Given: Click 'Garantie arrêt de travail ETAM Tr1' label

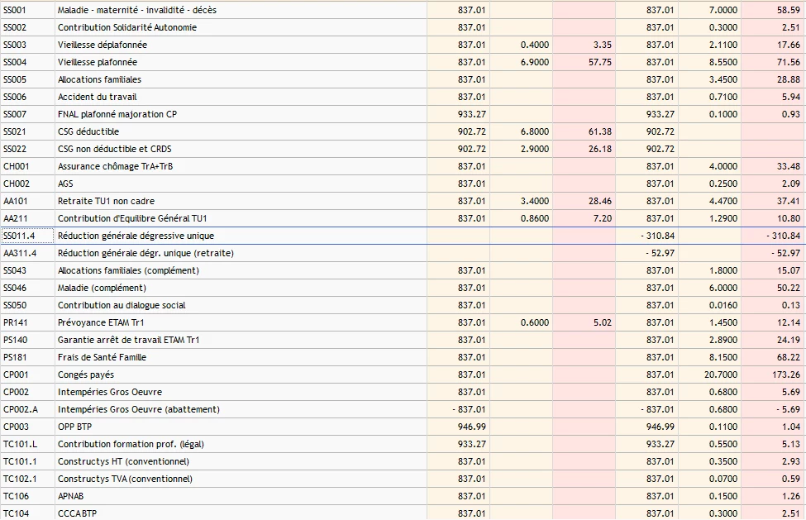Looking at the screenshot, I should (128, 340).
